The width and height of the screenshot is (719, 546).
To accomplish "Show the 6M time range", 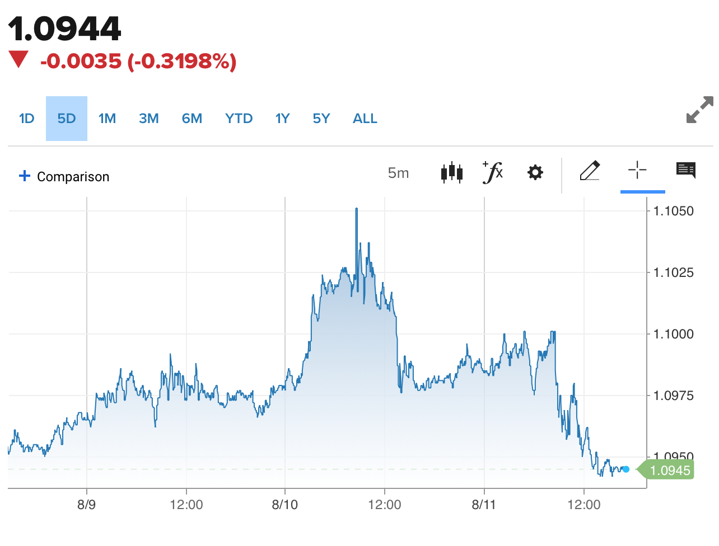I will tap(192, 119).
